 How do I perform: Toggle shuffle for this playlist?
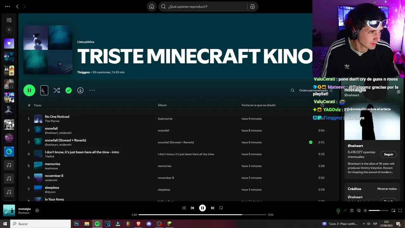(57, 90)
